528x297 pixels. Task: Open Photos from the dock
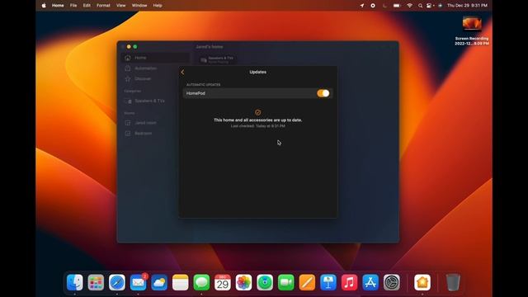tap(244, 282)
